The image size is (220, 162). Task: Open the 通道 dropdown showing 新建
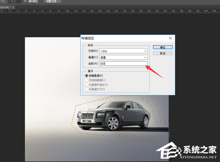(x=123, y=57)
